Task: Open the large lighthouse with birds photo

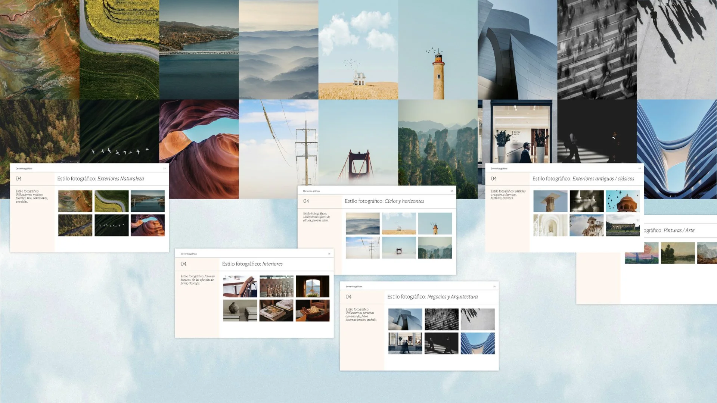Action: coord(438,50)
